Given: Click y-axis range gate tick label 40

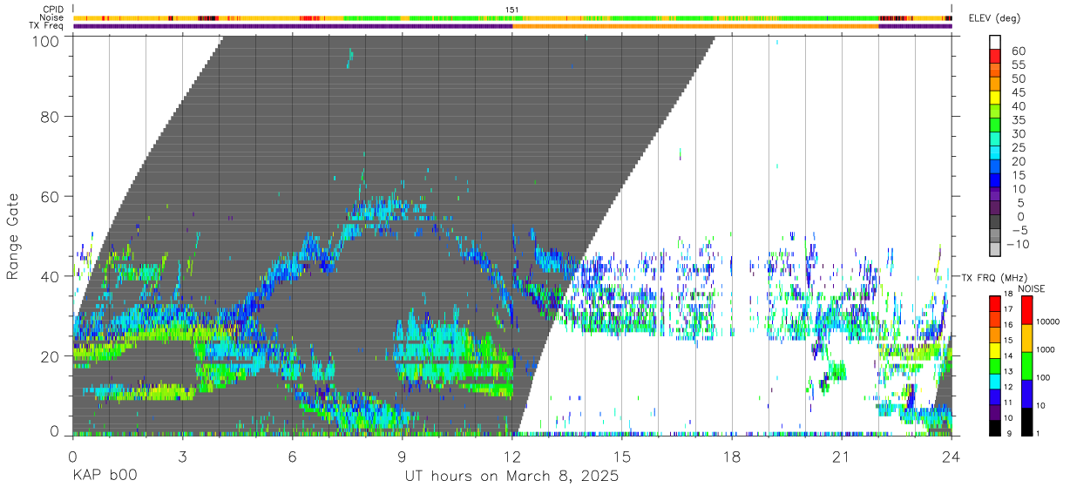Looking at the screenshot, I should point(51,275).
